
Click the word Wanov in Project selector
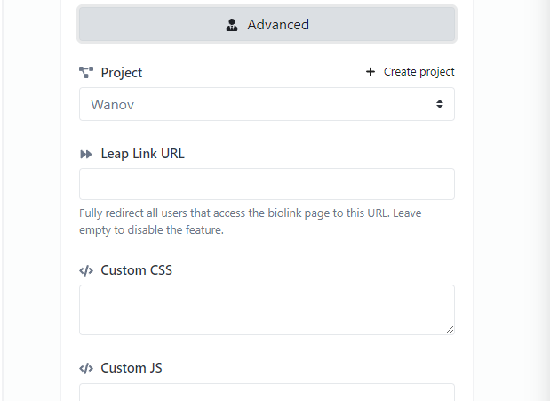tap(112, 104)
